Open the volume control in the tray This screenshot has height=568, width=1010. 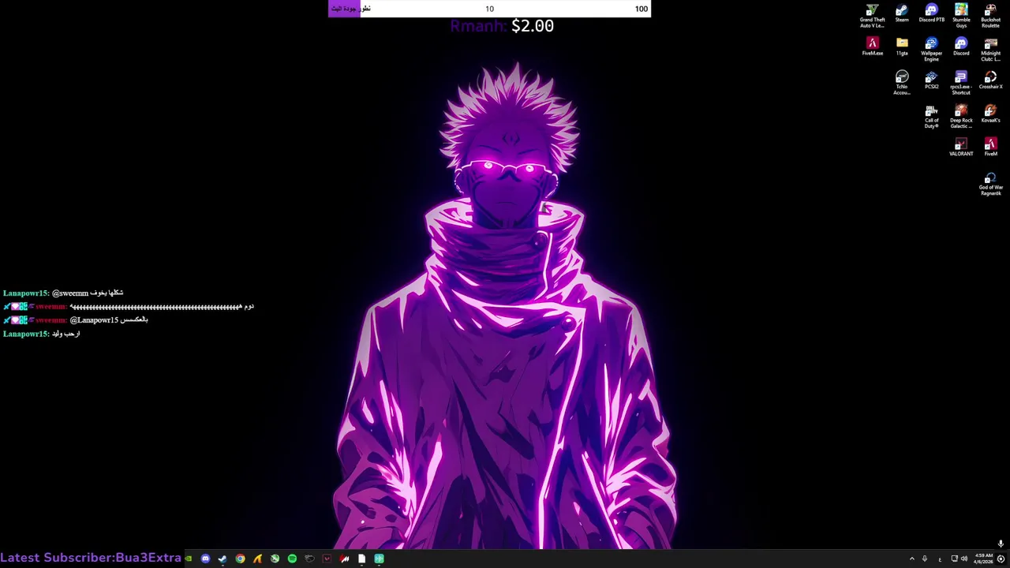(x=964, y=559)
